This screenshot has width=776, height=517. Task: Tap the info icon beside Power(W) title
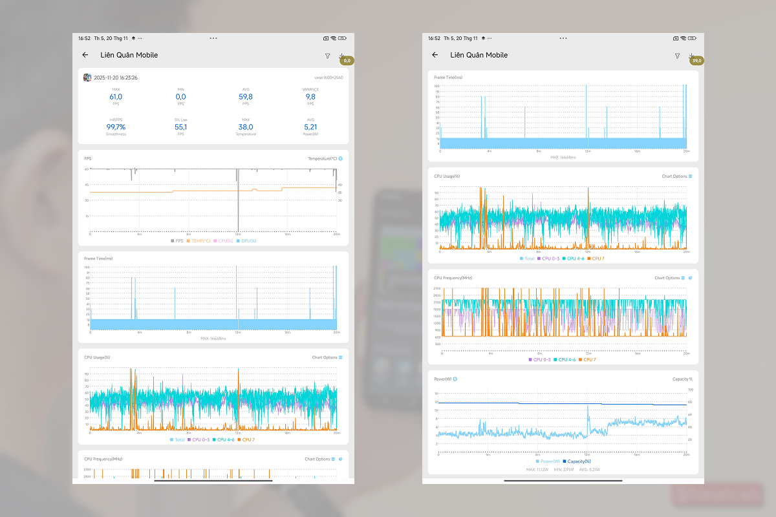point(455,379)
